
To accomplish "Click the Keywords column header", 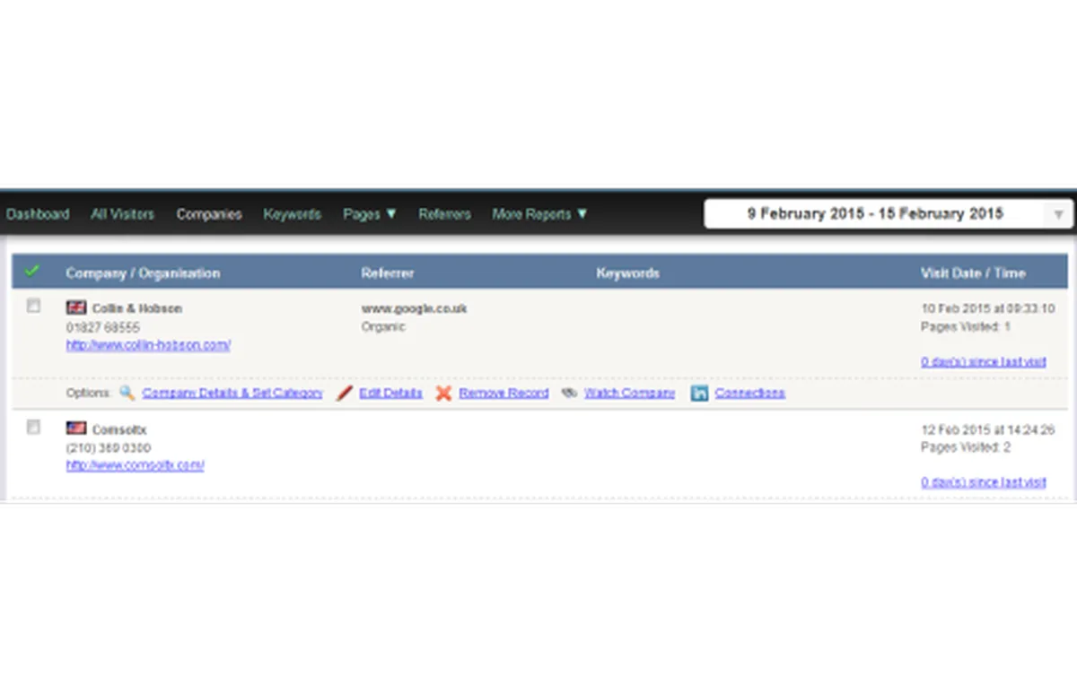I will [x=627, y=272].
